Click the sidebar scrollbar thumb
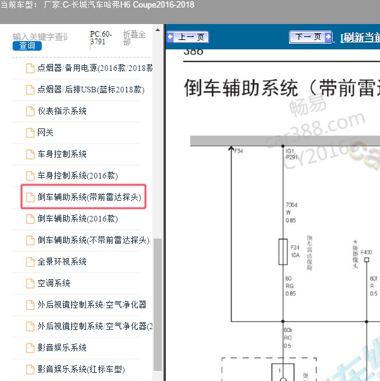This screenshot has height=381, width=380. [158, 304]
